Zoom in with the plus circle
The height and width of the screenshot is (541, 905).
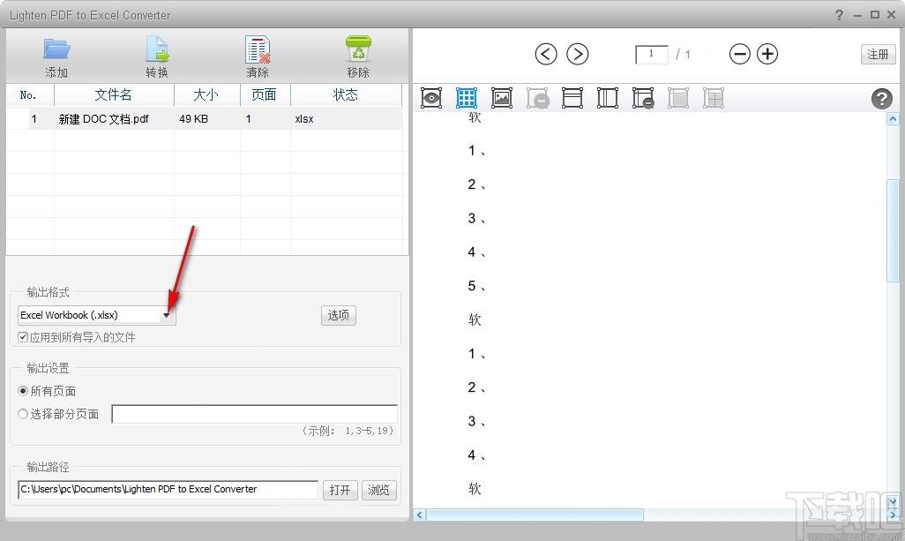767,54
